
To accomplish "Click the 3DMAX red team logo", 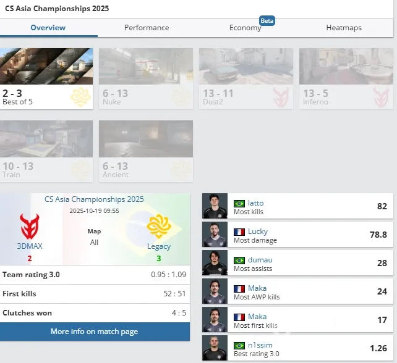I will (x=30, y=227).
